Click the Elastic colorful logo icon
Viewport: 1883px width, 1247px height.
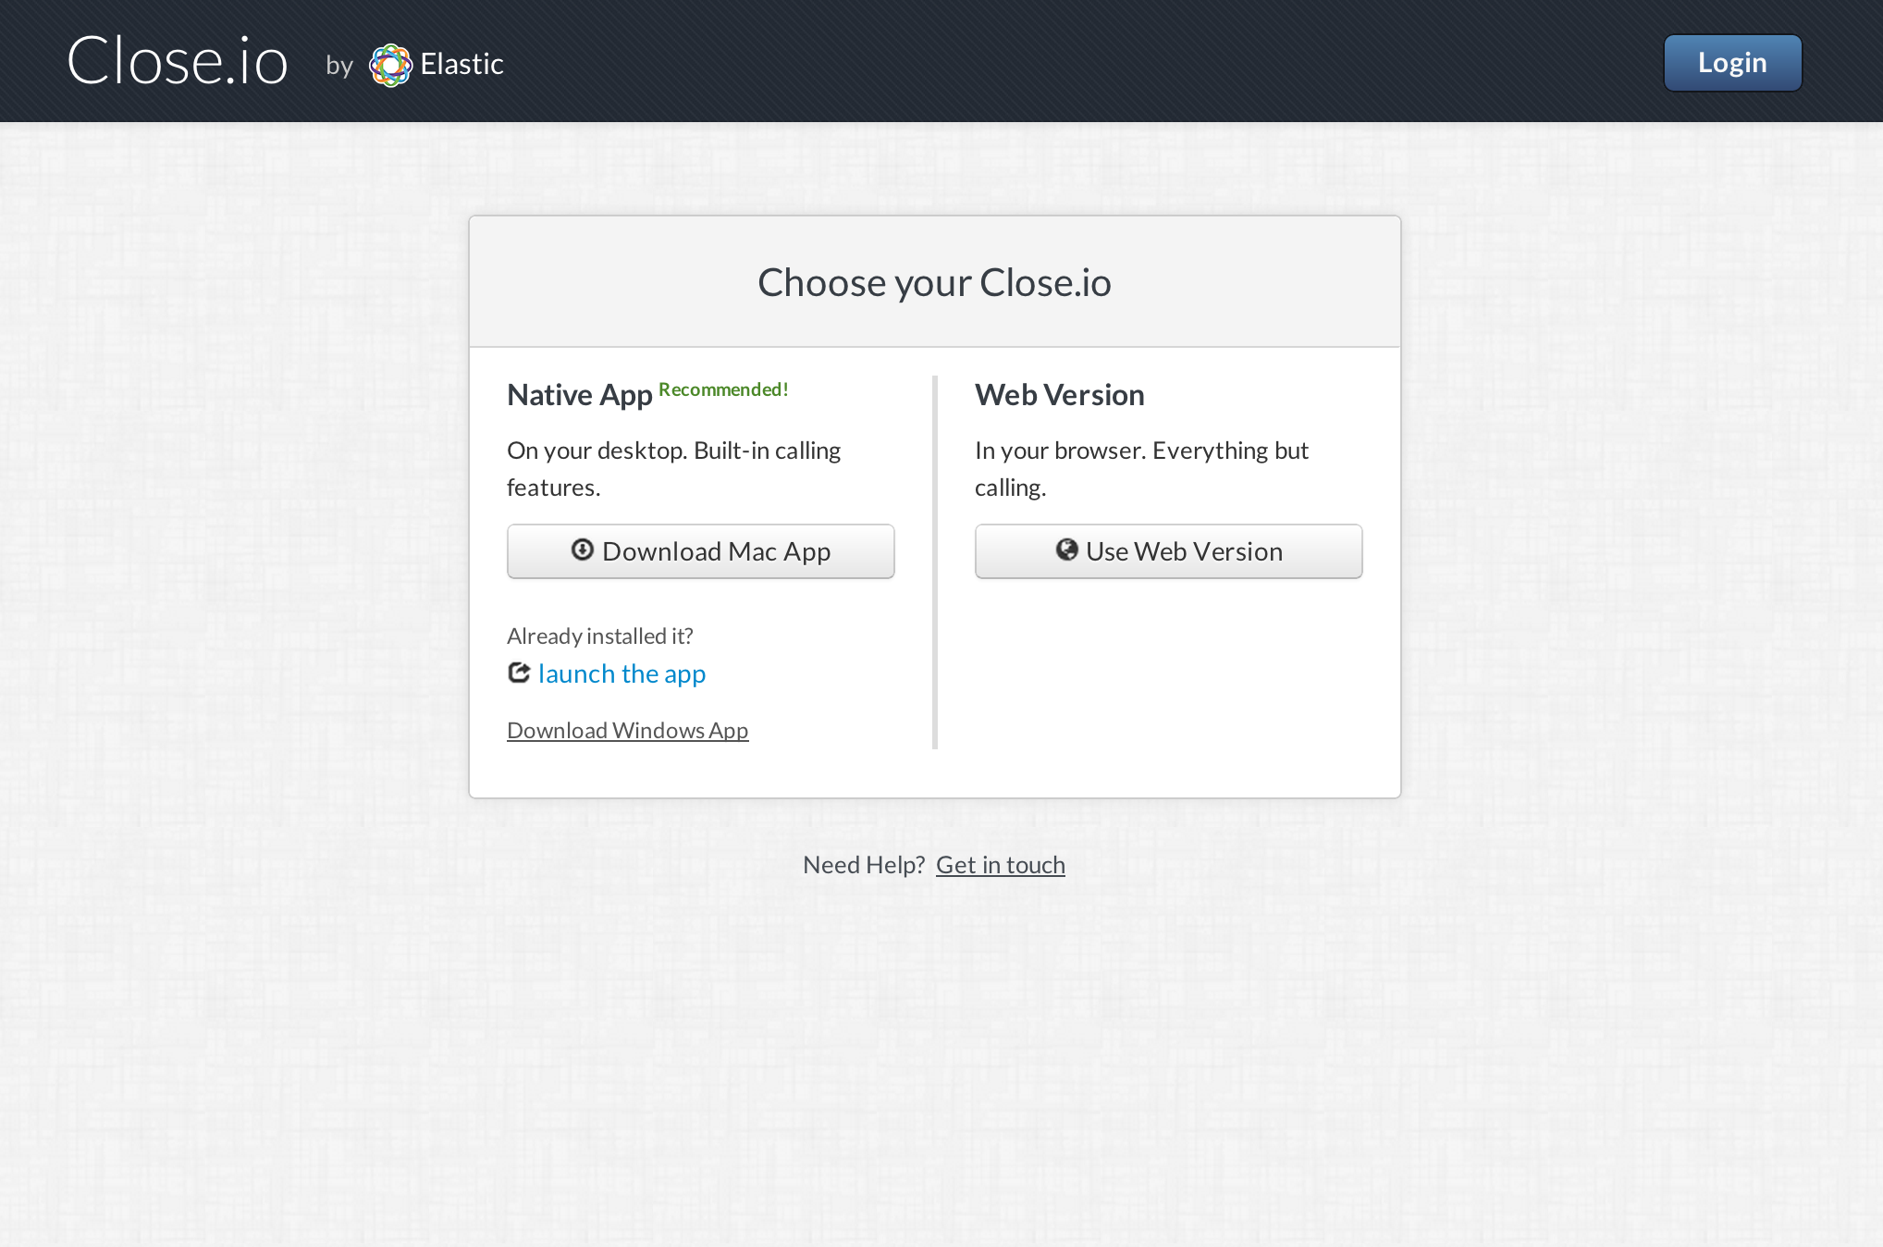tap(390, 65)
